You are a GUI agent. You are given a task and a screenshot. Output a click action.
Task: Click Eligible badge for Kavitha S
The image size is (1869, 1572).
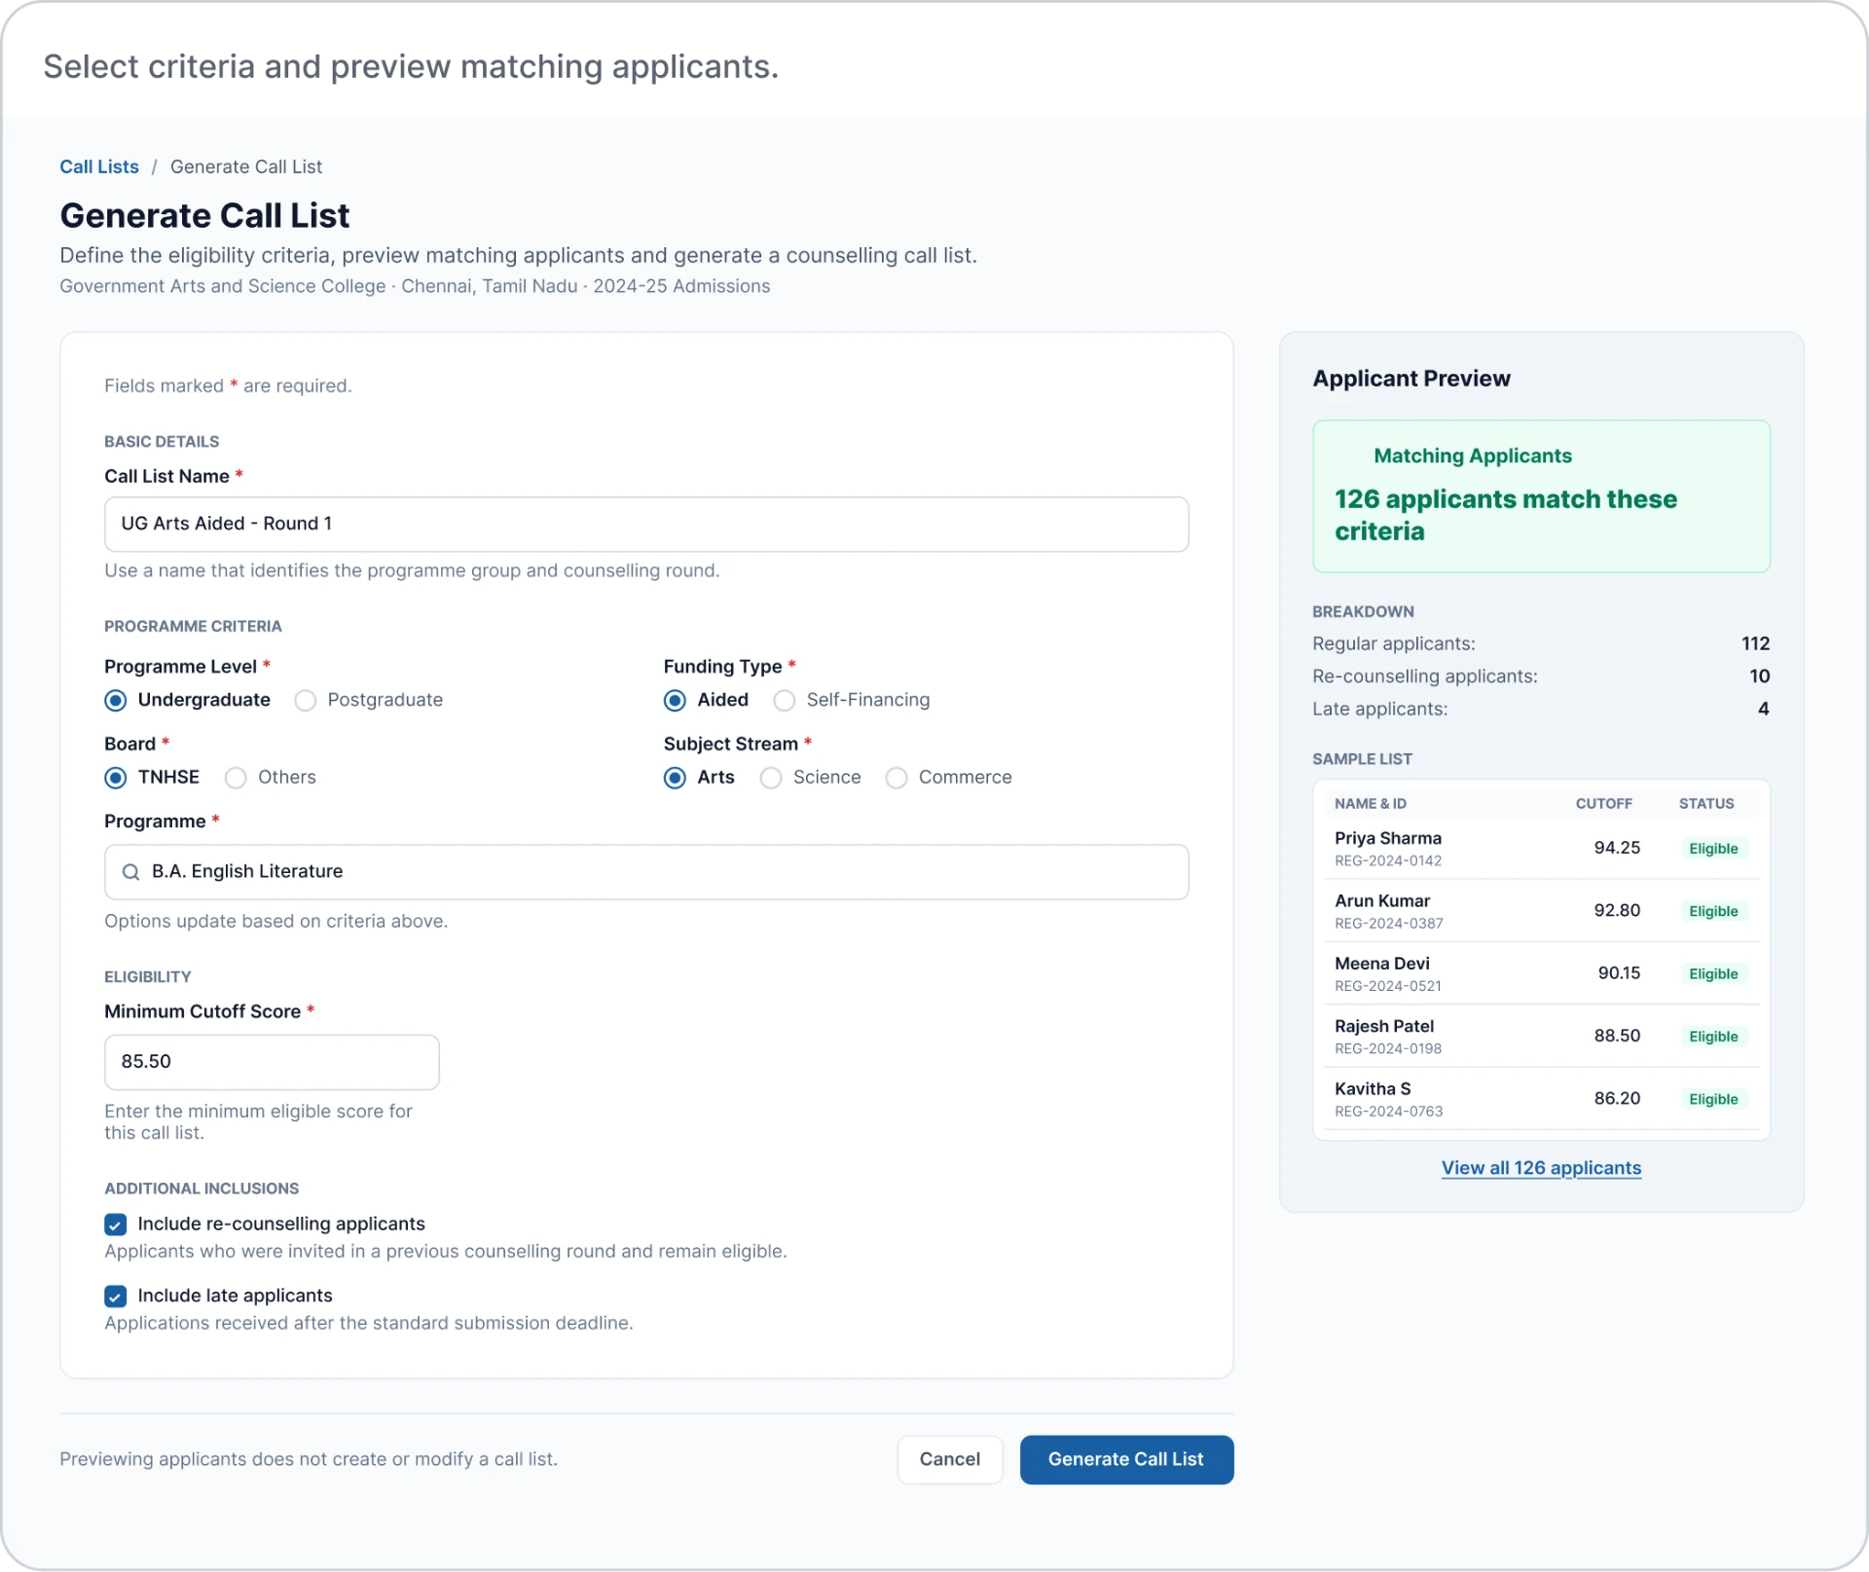pos(1713,1099)
